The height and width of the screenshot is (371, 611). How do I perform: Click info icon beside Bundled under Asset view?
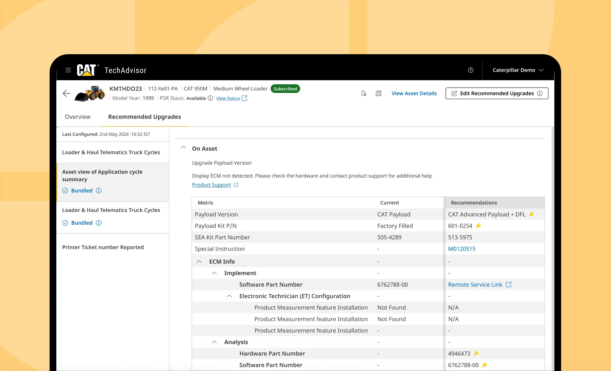98,191
